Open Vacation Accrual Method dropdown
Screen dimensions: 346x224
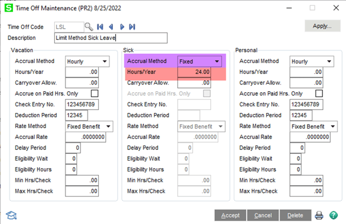[104, 62]
